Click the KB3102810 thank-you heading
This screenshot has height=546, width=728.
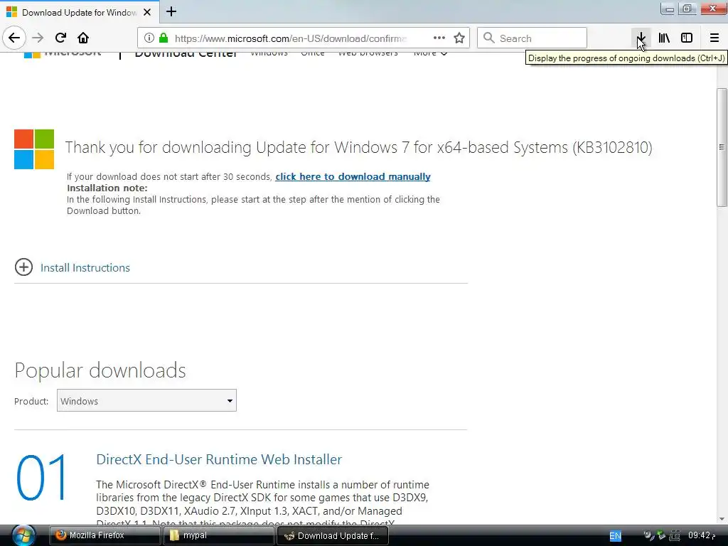click(x=358, y=147)
